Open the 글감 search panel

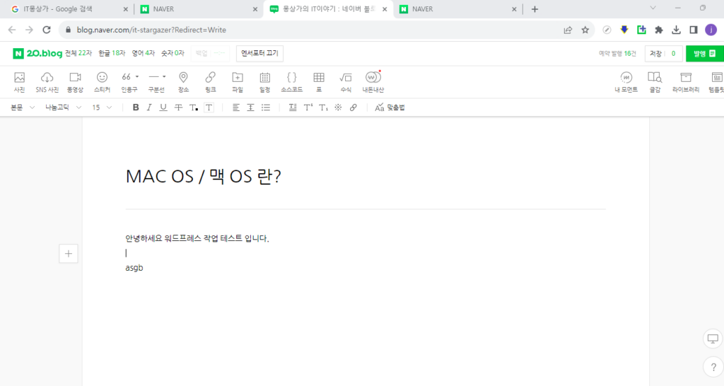coord(655,82)
